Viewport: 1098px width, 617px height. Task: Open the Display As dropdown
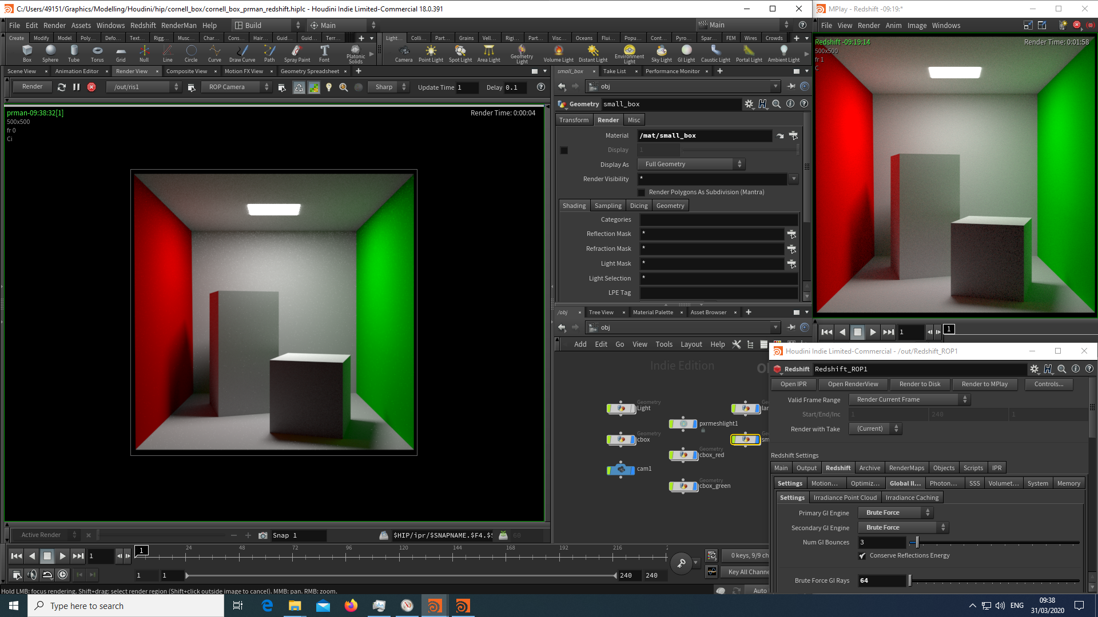pyautogui.click(x=691, y=165)
